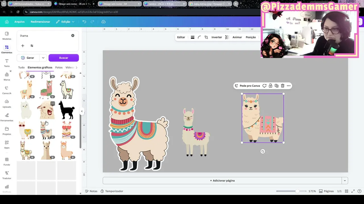Undo the last action
364x204 pixels.
[x=84, y=22]
